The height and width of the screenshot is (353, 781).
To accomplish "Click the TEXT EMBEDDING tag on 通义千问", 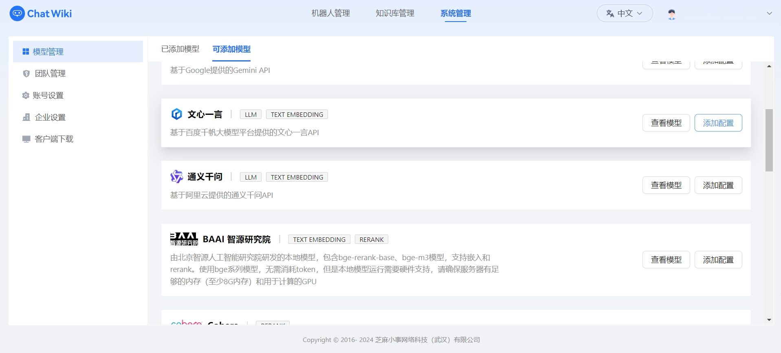I will pos(297,177).
